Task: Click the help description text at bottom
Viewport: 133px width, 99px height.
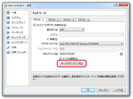Action: coord(78,77)
